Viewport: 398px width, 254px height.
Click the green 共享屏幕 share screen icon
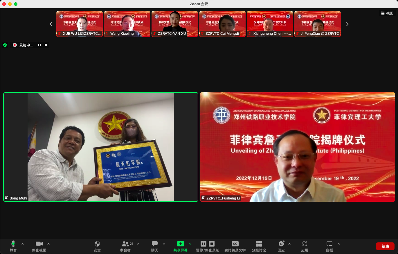(x=181, y=244)
